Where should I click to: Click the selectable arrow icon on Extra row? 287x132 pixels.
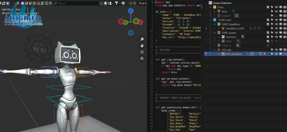pos(272,7)
